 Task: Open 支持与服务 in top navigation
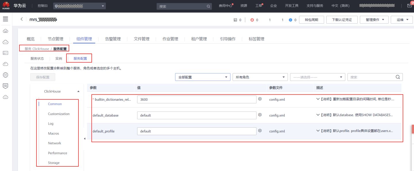coord(315,6)
